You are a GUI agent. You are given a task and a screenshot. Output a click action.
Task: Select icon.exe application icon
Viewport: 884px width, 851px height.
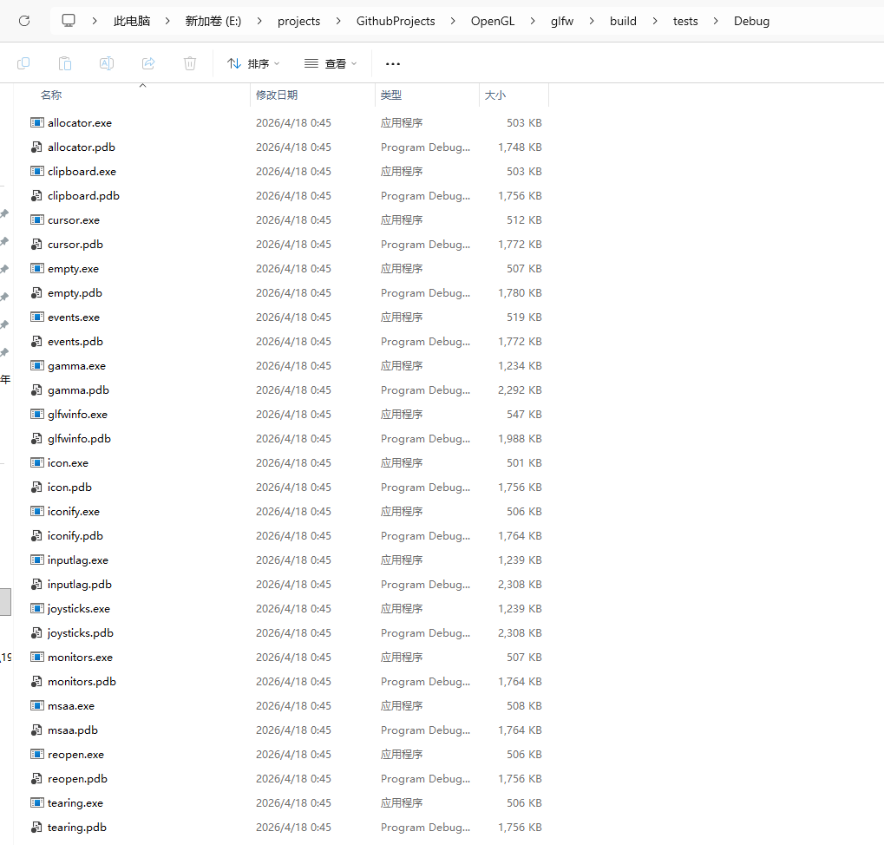[x=37, y=462]
